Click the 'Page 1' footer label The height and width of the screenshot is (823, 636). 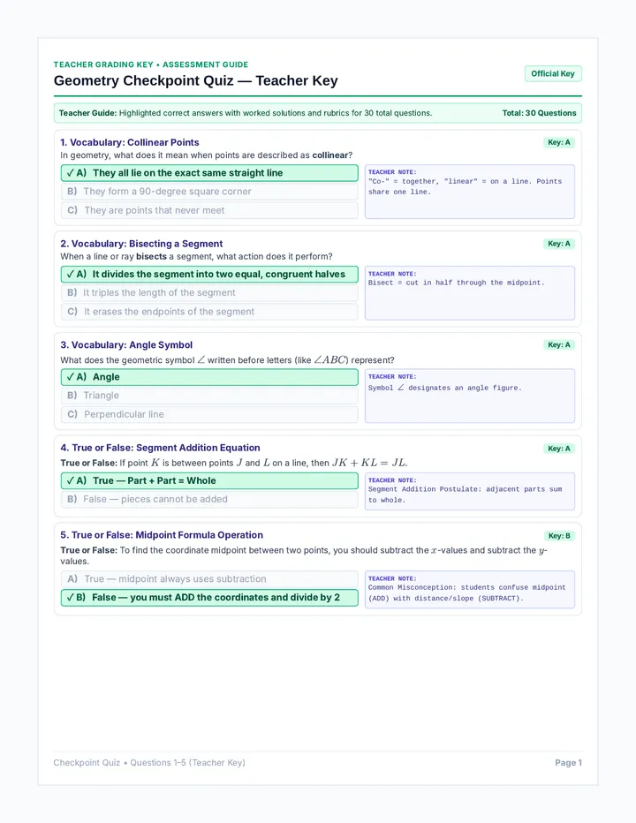point(568,763)
